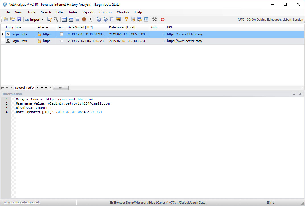Click the New Workspace toolbar icon
Screen dimensions: 305x206
[6, 19]
